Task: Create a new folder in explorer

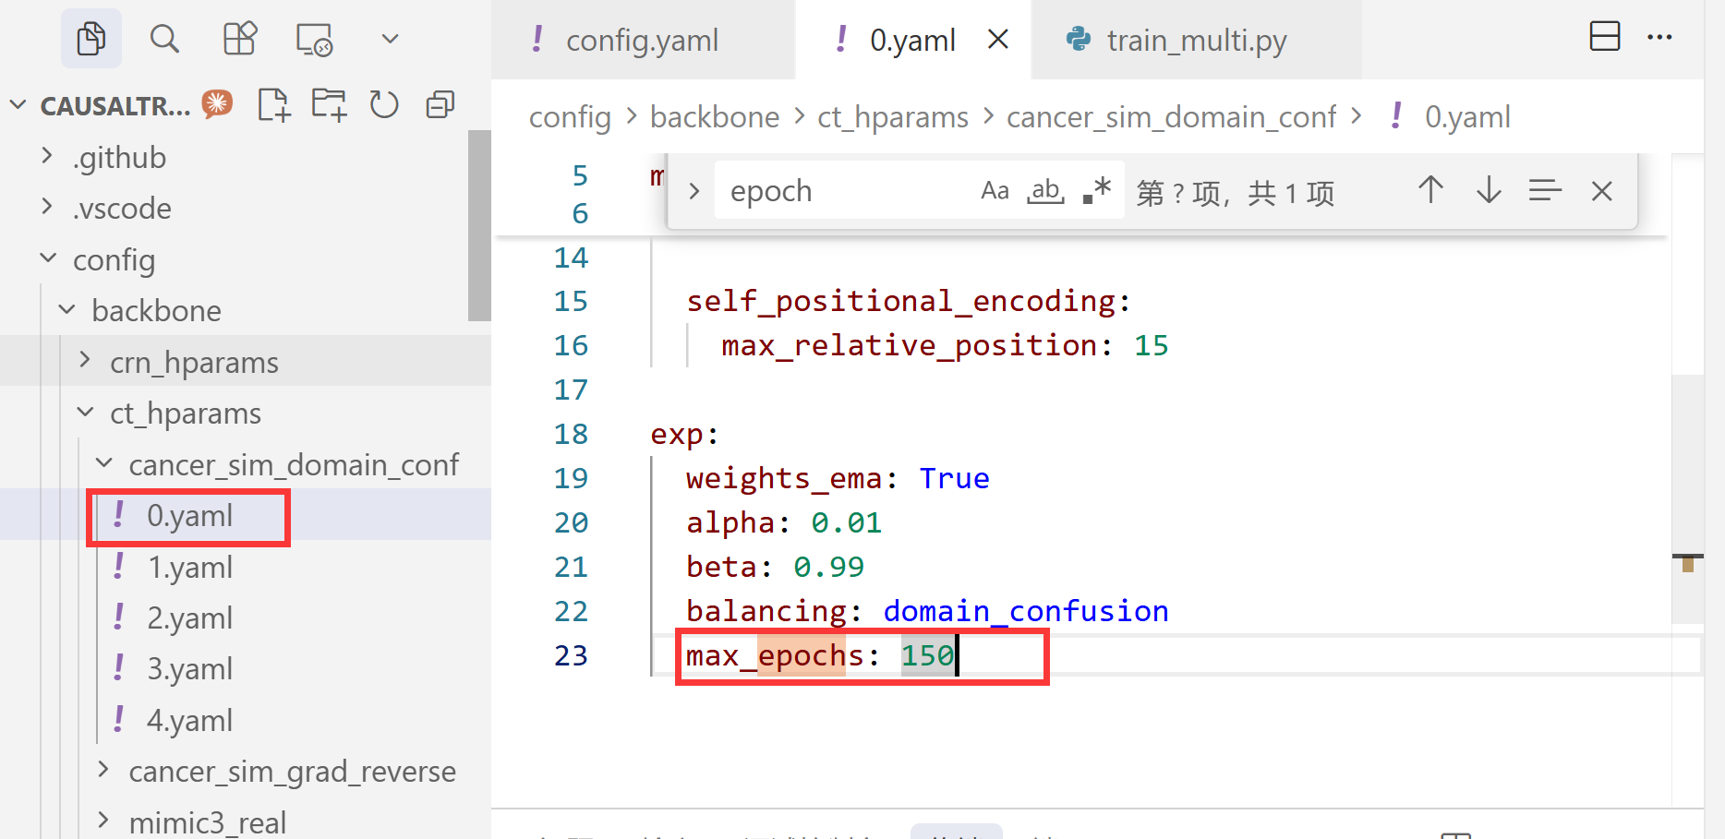Action: [x=329, y=104]
